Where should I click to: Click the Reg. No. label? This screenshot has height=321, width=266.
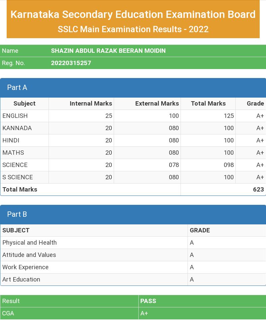13,63
